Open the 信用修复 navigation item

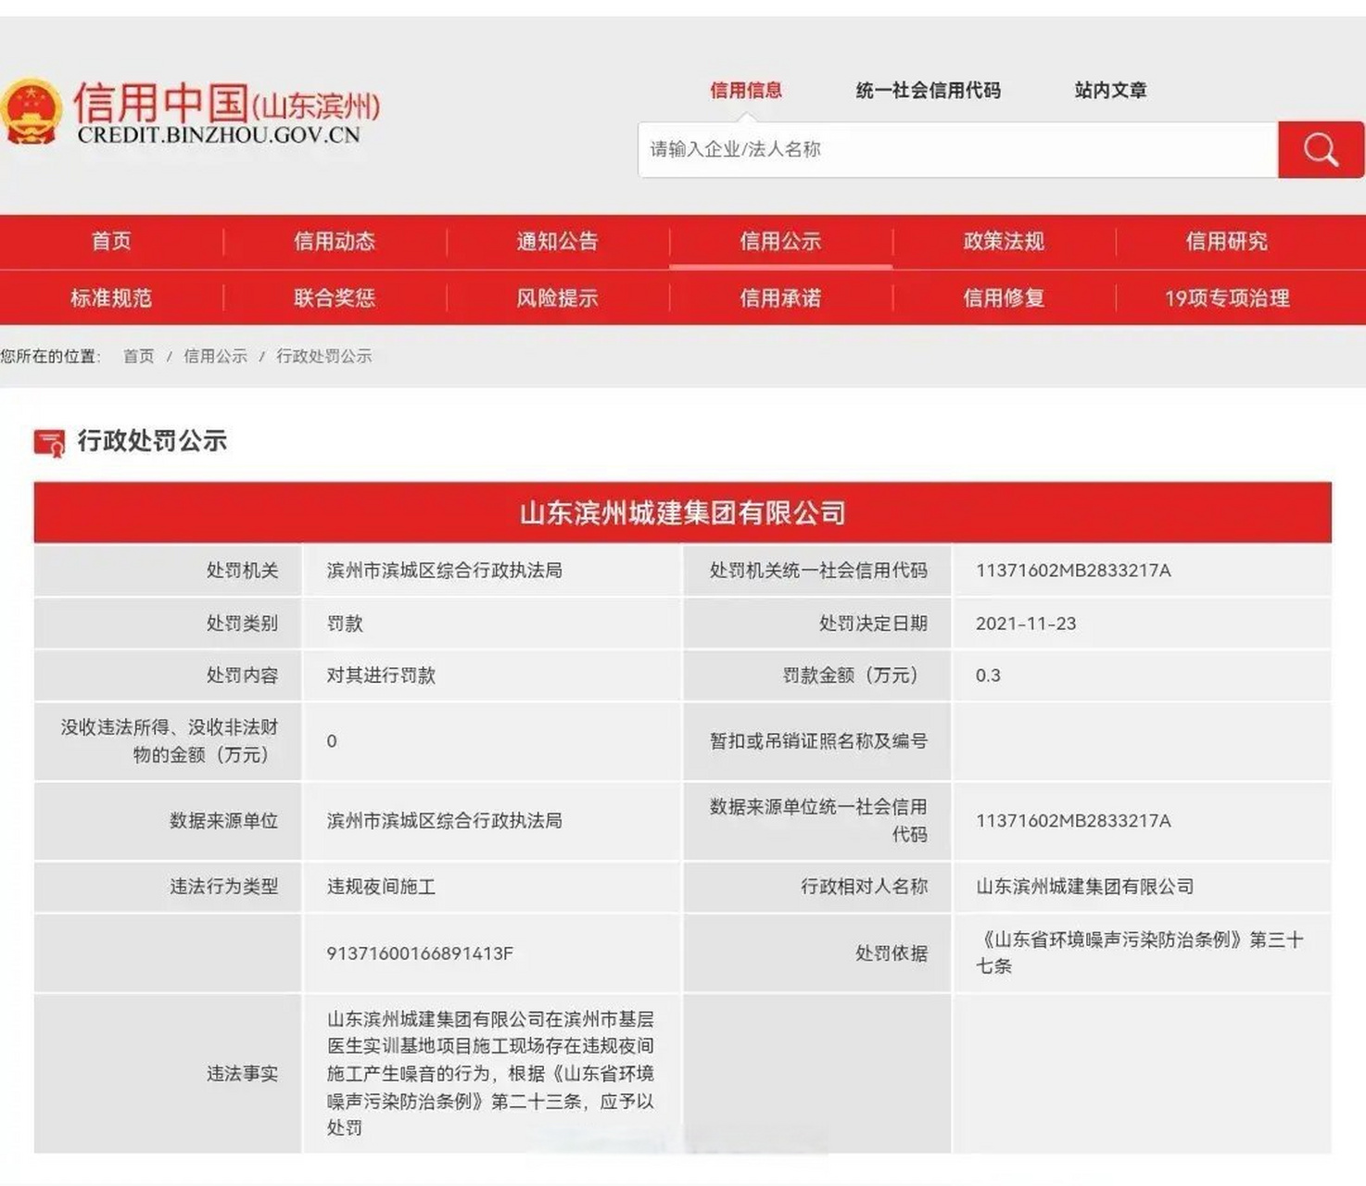coord(1004,297)
